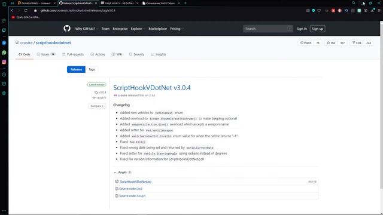Click the Watch button

[x=306, y=43]
